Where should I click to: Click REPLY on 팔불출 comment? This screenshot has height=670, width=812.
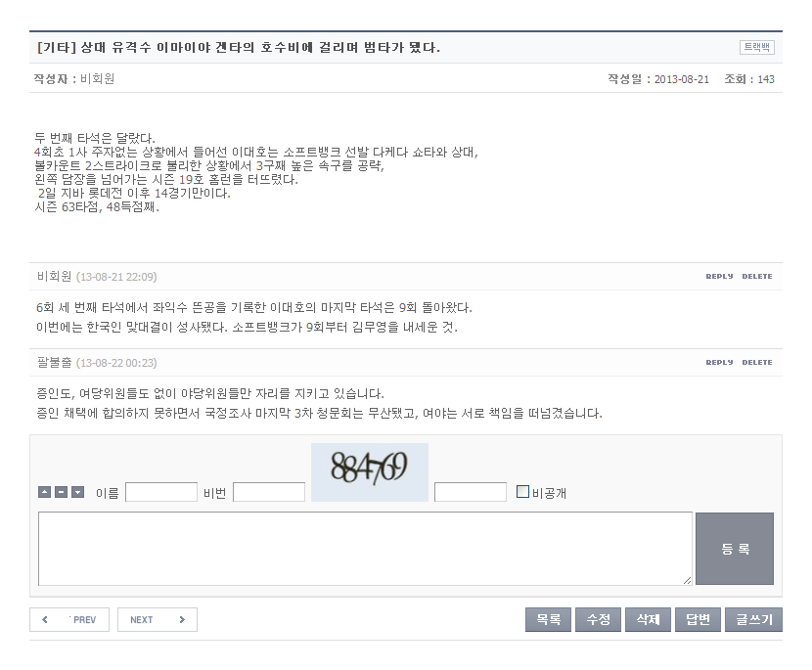[x=719, y=363]
